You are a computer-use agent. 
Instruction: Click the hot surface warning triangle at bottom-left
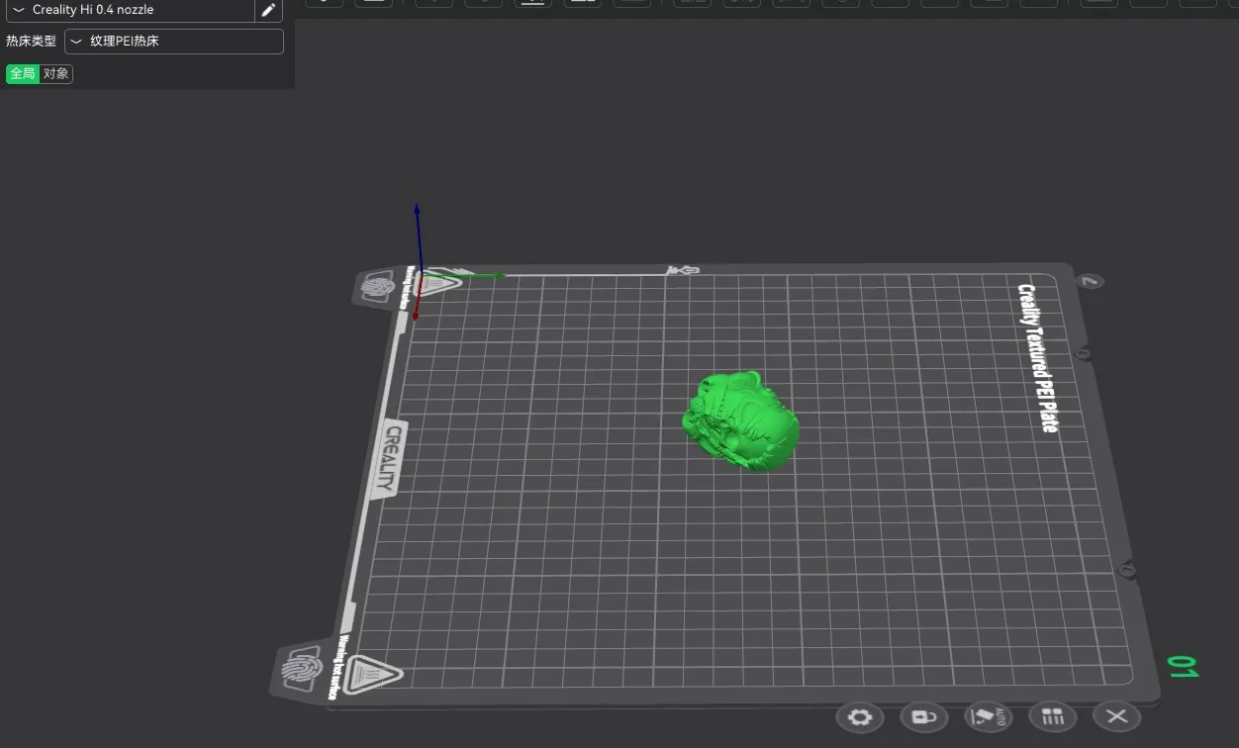pos(372,674)
